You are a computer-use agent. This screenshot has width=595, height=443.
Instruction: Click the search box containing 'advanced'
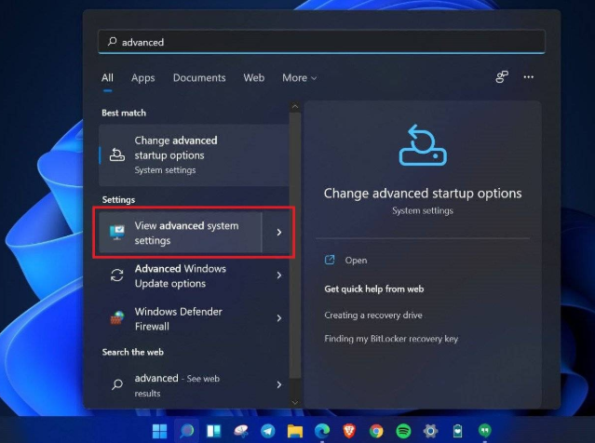(x=321, y=42)
